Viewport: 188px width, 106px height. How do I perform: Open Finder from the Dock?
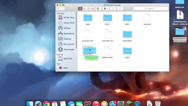tap(30, 104)
